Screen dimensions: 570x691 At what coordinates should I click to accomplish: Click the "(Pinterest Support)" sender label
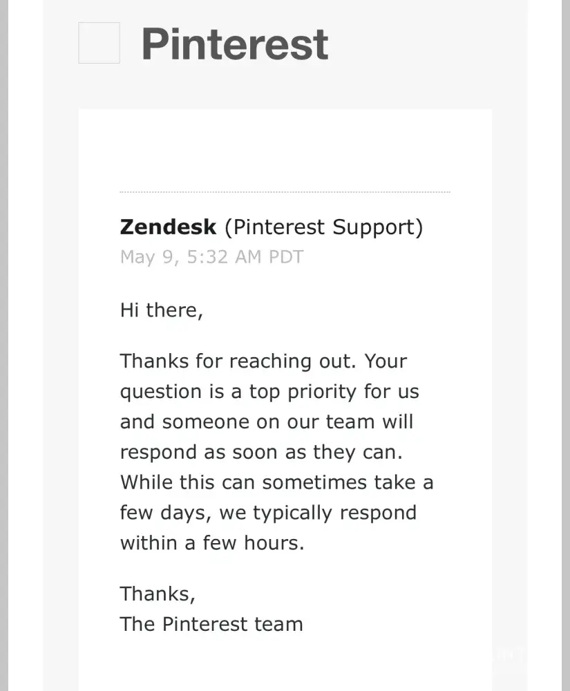click(323, 227)
